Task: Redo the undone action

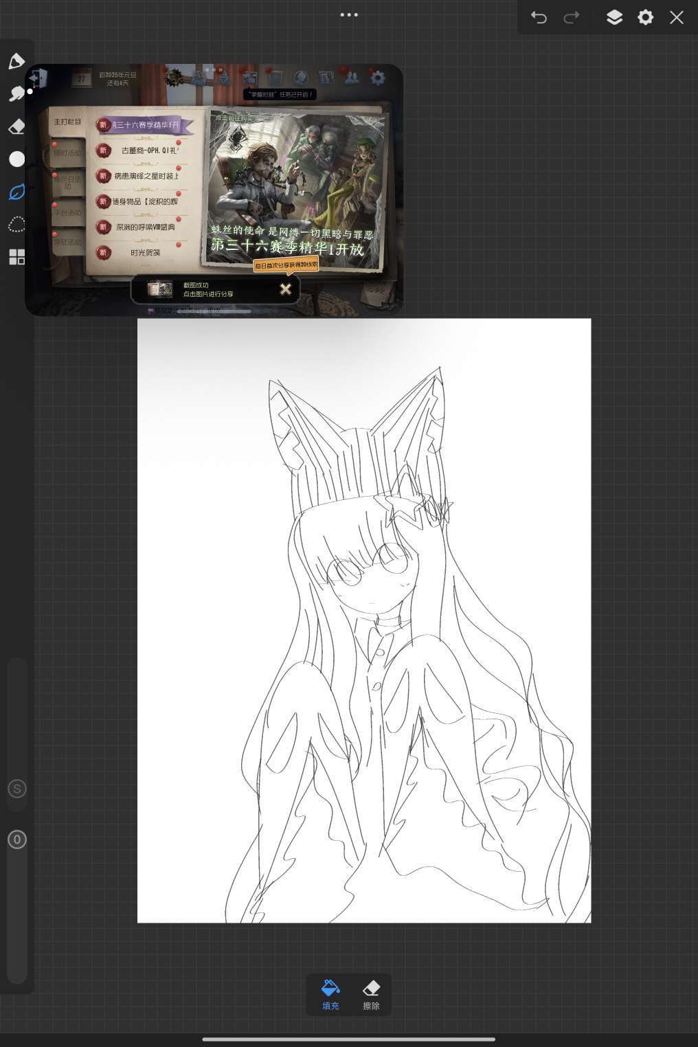Action: tap(571, 17)
